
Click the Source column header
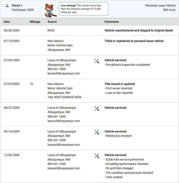click(52, 22)
